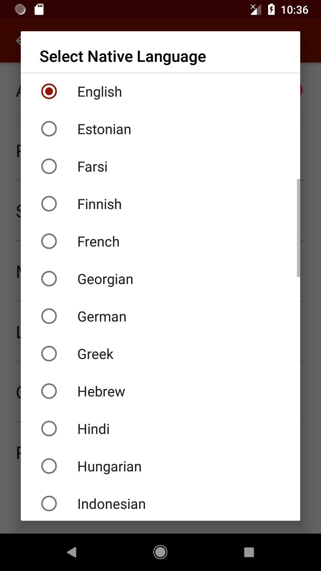This screenshot has width=321, height=571.
Task: Choose the Farsi radio button
Action: click(x=49, y=166)
